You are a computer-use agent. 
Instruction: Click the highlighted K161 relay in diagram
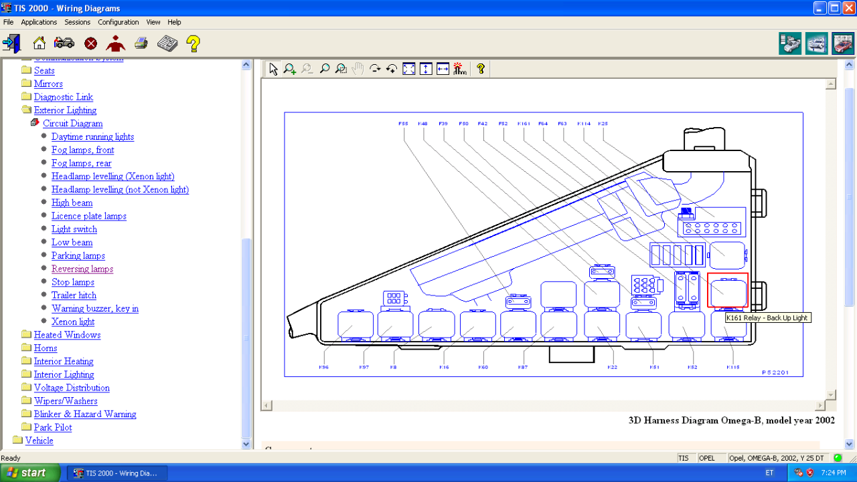[x=727, y=290]
